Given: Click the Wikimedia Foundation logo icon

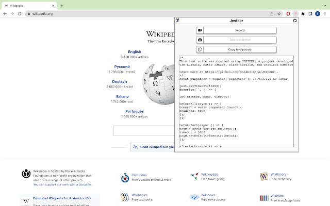Looking at the screenshot, I should coord(26,174).
